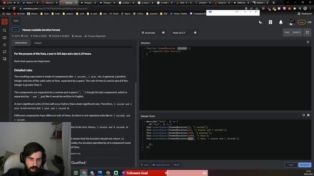Open the Node v8.1.3 version dropdown
Image resolution: width=314 pixels, height=176 pixels.
point(184,33)
